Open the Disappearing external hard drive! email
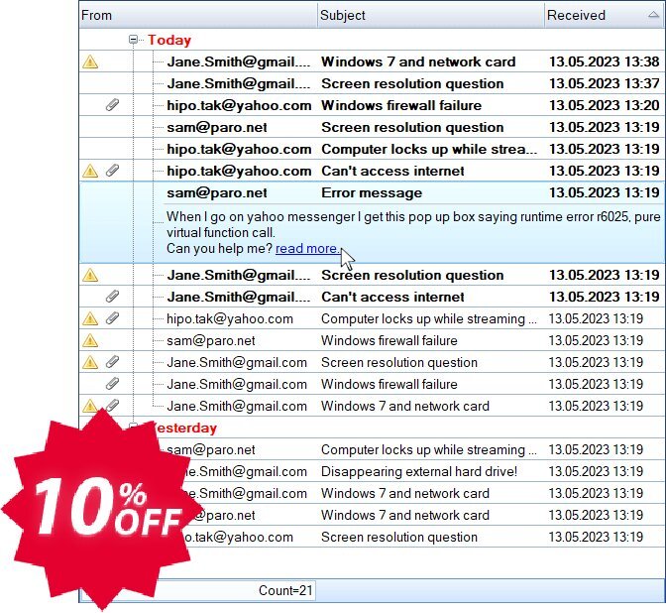This screenshot has width=666, height=613. tap(419, 471)
